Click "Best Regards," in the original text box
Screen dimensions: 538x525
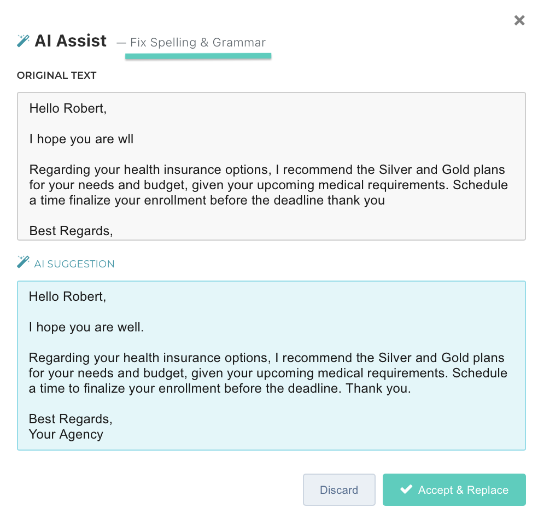click(71, 231)
